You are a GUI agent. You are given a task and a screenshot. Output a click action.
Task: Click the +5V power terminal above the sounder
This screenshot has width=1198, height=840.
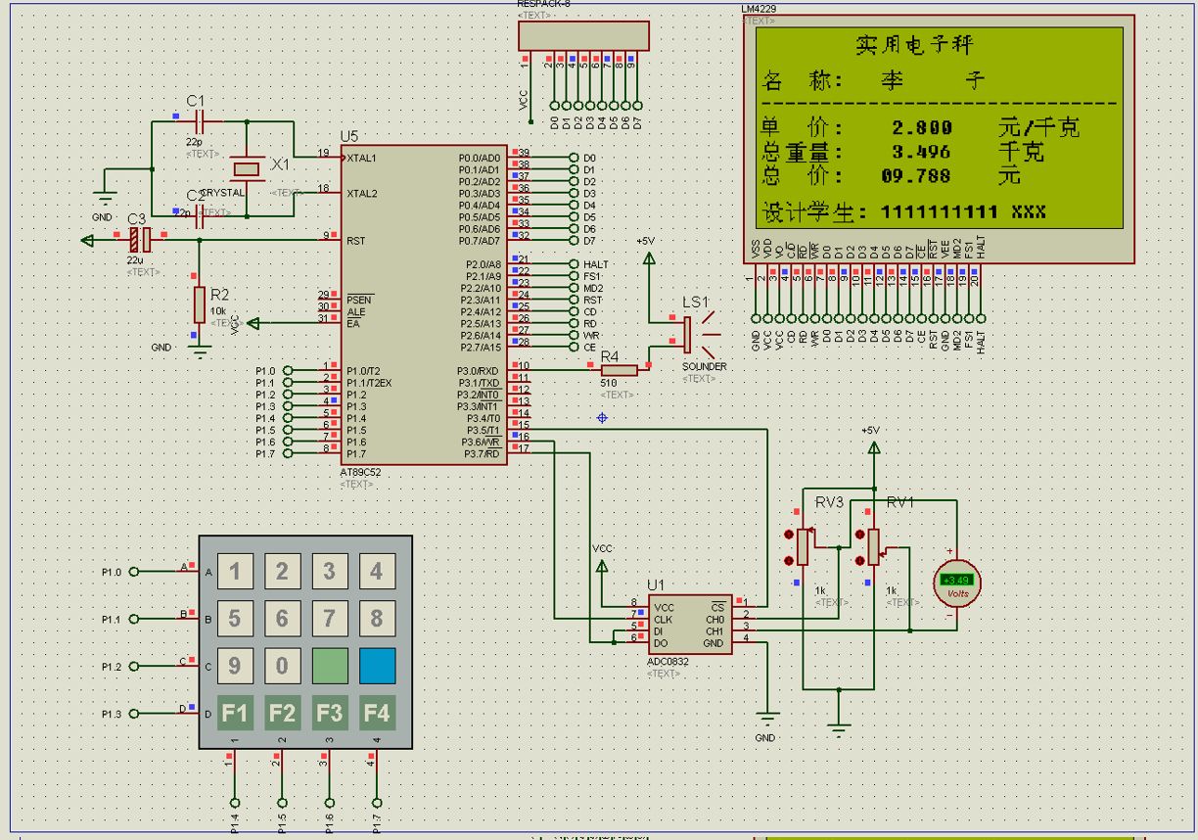pos(648,257)
